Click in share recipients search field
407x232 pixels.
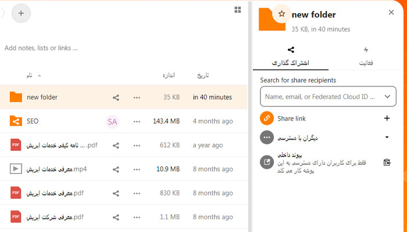coord(328,97)
